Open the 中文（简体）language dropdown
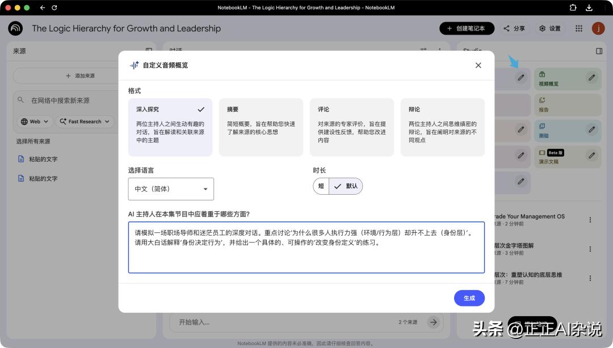Screen dimensions: 613x348 coord(171,189)
